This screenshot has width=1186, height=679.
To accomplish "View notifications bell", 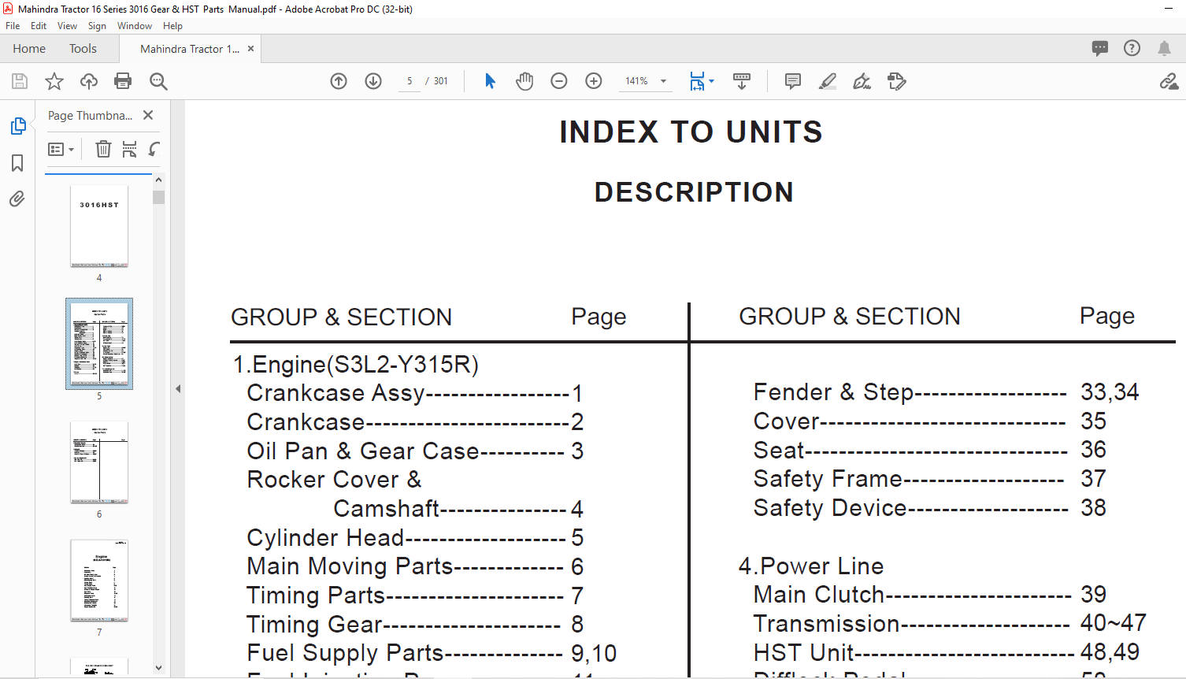I will 1164,48.
